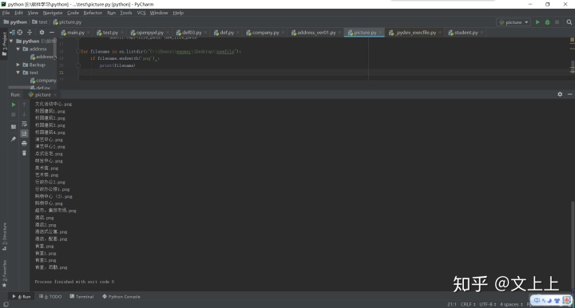Collapse the python project root
The image size is (575, 308).
pyautogui.click(x=11, y=41)
